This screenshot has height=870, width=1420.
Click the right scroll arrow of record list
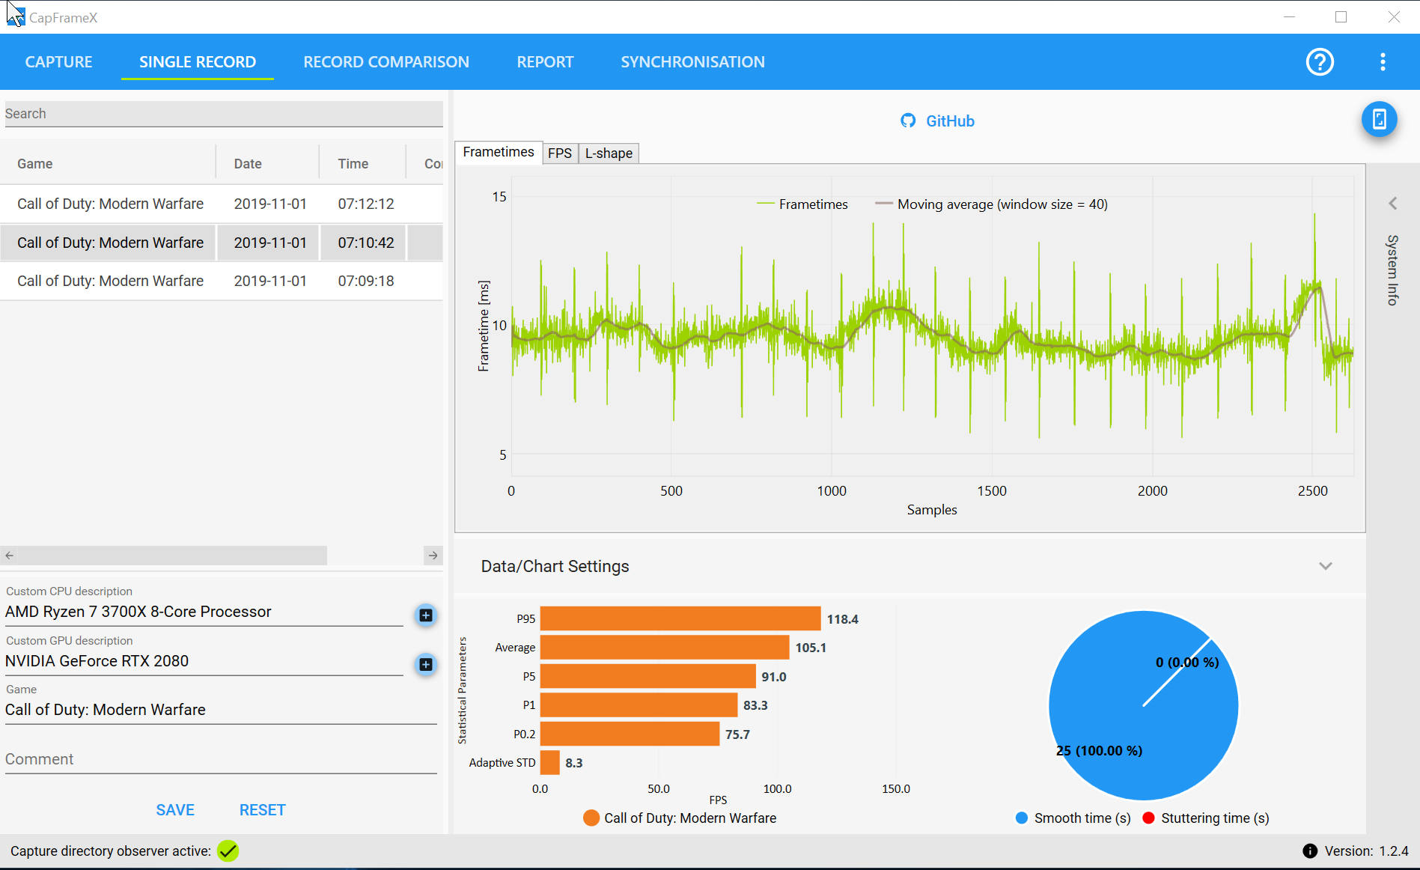[x=433, y=556]
